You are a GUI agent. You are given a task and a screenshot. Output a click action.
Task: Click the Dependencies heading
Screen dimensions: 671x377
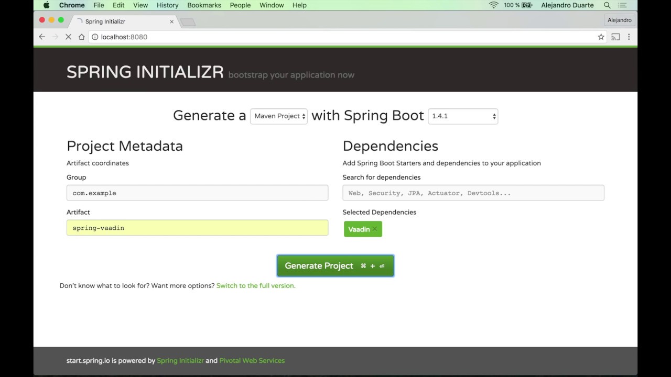click(x=391, y=146)
